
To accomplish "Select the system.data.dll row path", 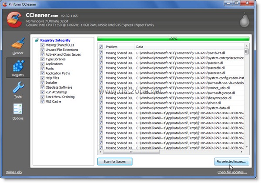I will tap(183, 108).
